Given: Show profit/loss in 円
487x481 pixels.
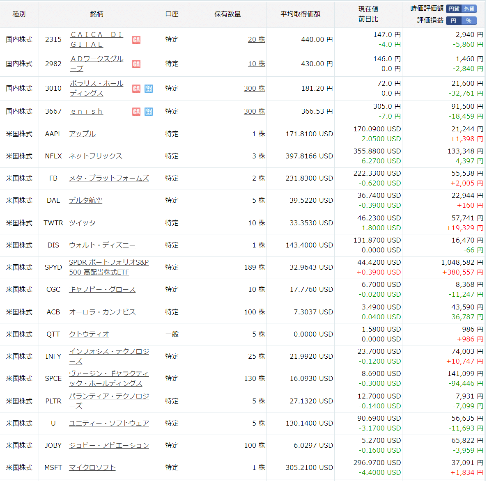Looking at the screenshot, I should [454, 21].
